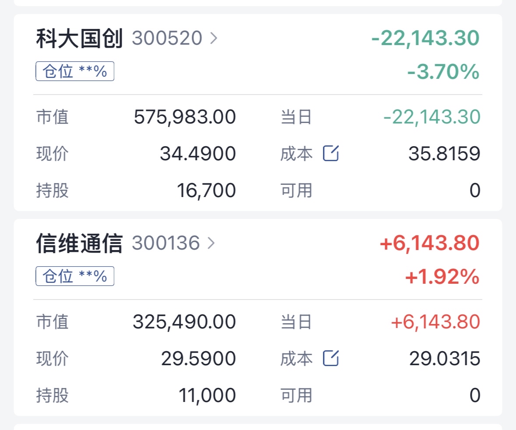The width and height of the screenshot is (516, 430).
Task: Click the 34.4900 current price
Action: coord(198,154)
